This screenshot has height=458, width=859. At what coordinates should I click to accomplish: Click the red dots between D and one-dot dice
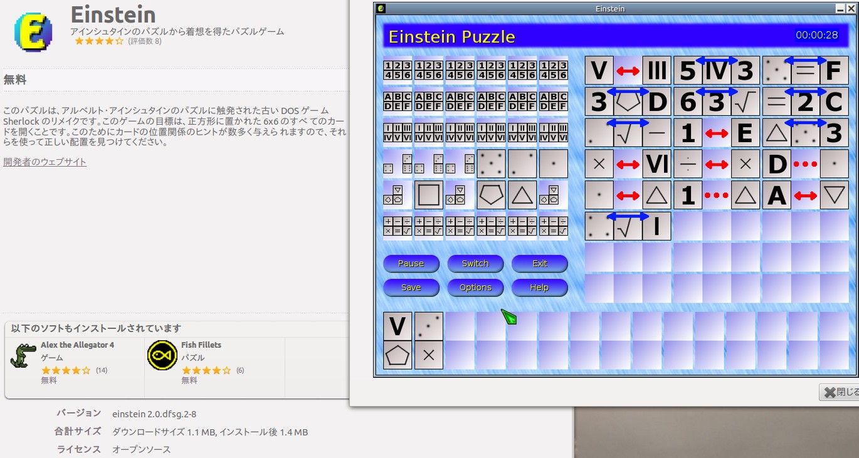click(x=805, y=164)
